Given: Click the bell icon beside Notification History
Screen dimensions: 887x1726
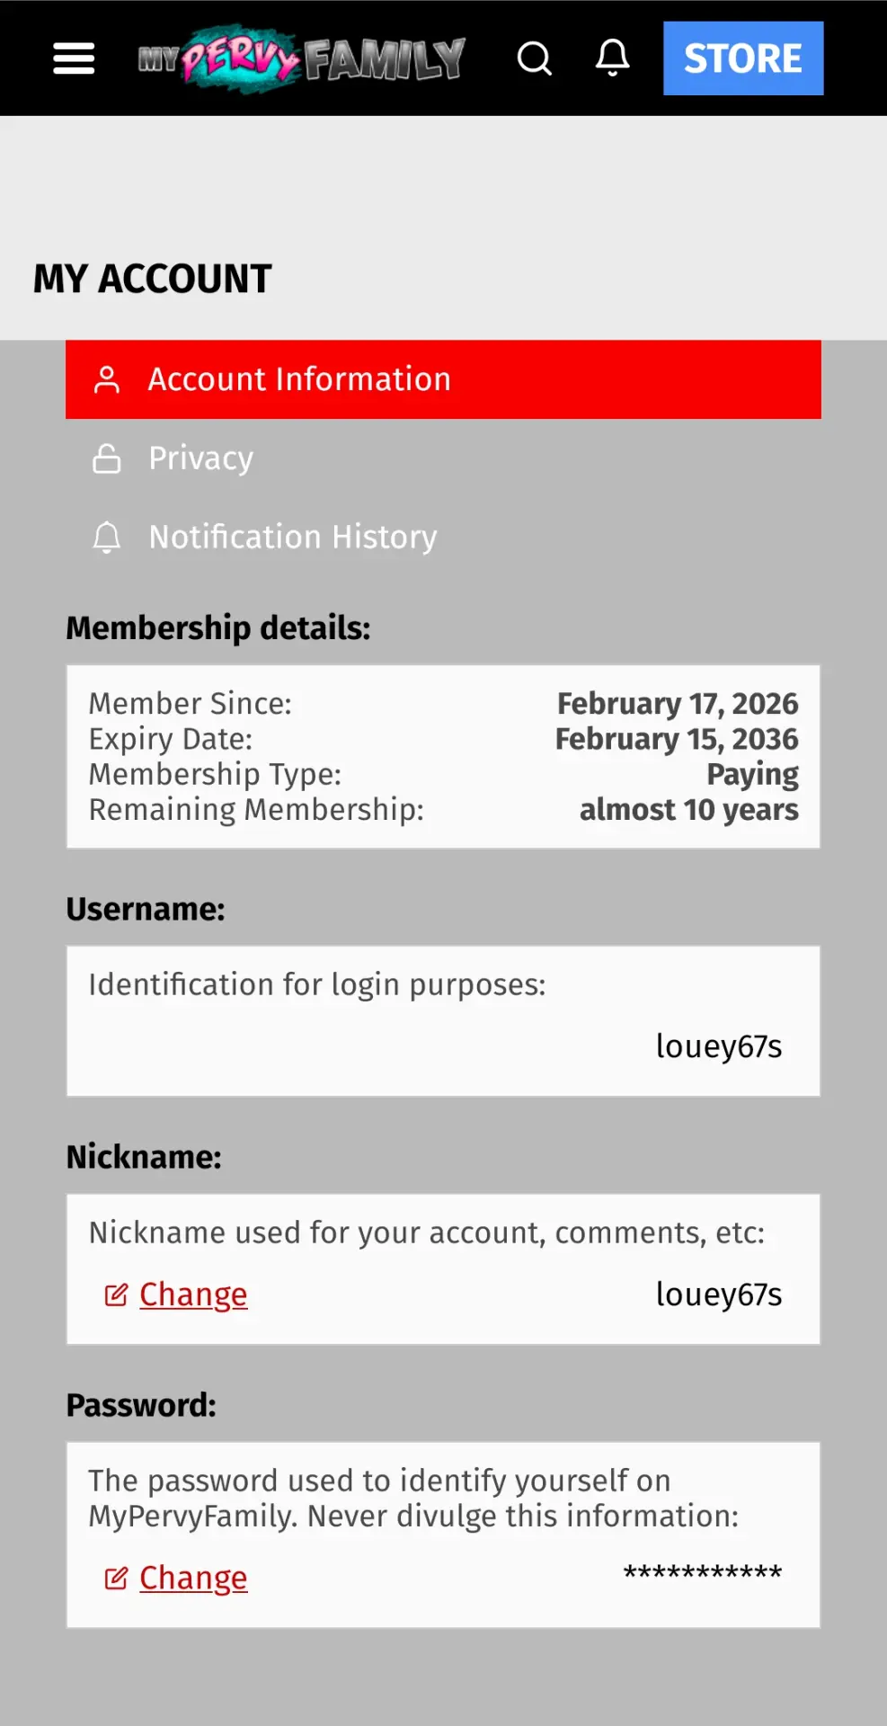Looking at the screenshot, I should point(107,538).
